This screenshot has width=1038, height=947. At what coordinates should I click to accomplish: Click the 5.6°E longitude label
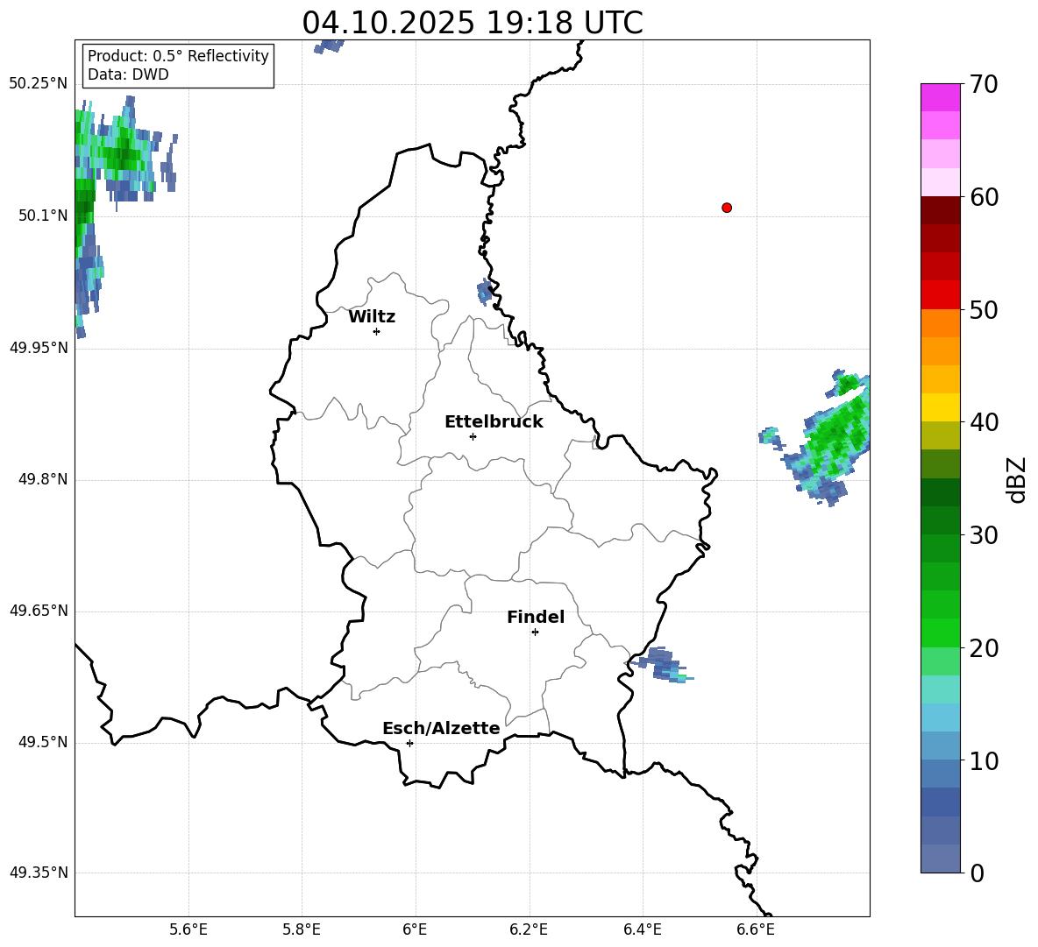pos(188,930)
